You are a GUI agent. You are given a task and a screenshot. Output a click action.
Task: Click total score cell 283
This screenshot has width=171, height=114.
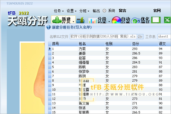[x=145, y=67]
